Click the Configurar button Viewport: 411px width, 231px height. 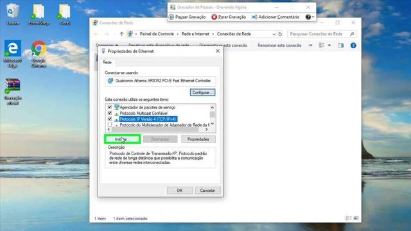(202, 92)
